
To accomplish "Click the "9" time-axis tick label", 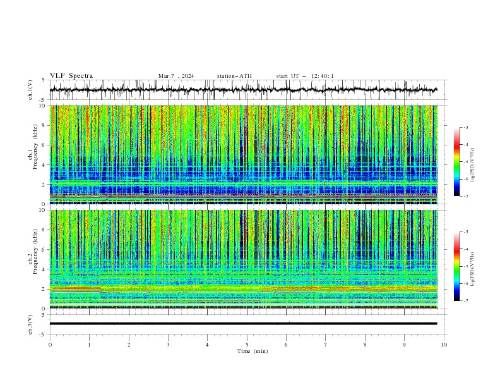I will tap(404, 345).
